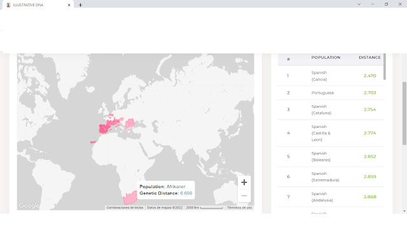Screen dimensions: 407x228
Task: Click the highlighted Iberian Peninsula on the map
Action: point(104,129)
